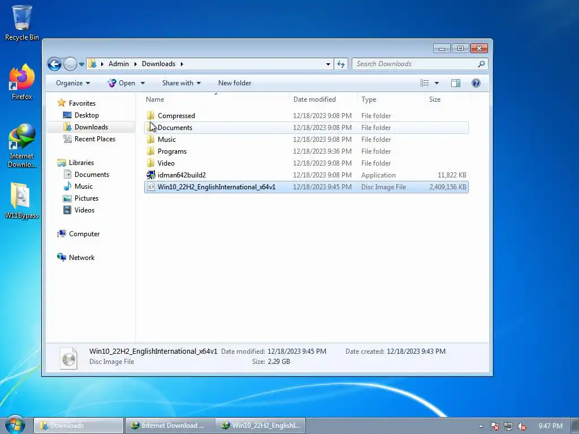Go back with the Back arrow button
Image resolution: width=579 pixels, height=434 pixels.
click(x=54, y=64)
